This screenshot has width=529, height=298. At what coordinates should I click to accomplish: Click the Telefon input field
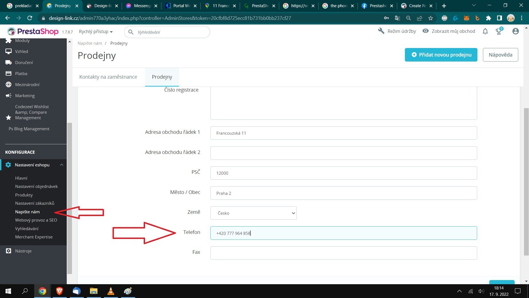(x=344, y=233)
